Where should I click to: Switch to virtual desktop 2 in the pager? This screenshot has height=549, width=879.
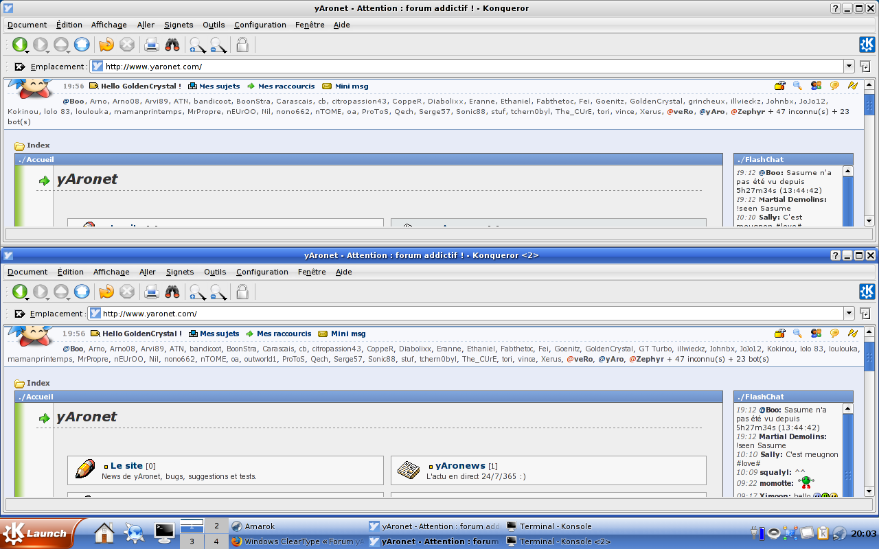pyautogui.click(x=216, y=526)
